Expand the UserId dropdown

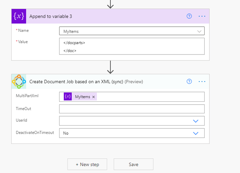coord(196,121)
